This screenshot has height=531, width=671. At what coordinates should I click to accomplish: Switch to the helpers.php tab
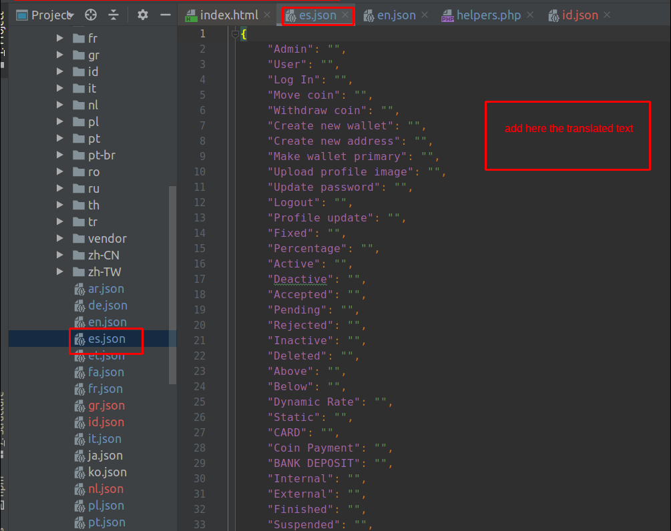click(x=488, y=15)
